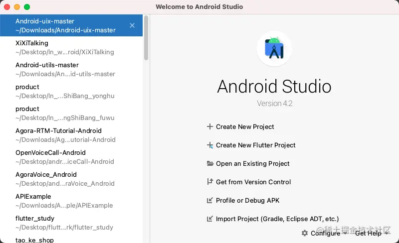Create New Project

click(x=245, y=126)
